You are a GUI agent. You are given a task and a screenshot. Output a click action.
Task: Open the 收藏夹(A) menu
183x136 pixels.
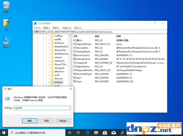coord(67,28)
